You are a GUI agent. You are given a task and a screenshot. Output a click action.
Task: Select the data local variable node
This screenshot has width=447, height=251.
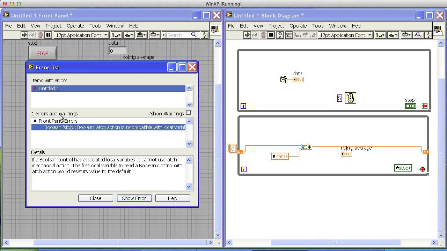pos(280,157)
